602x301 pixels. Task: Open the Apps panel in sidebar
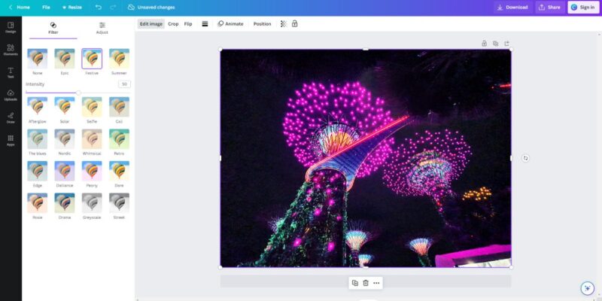[x=11, y=141]
